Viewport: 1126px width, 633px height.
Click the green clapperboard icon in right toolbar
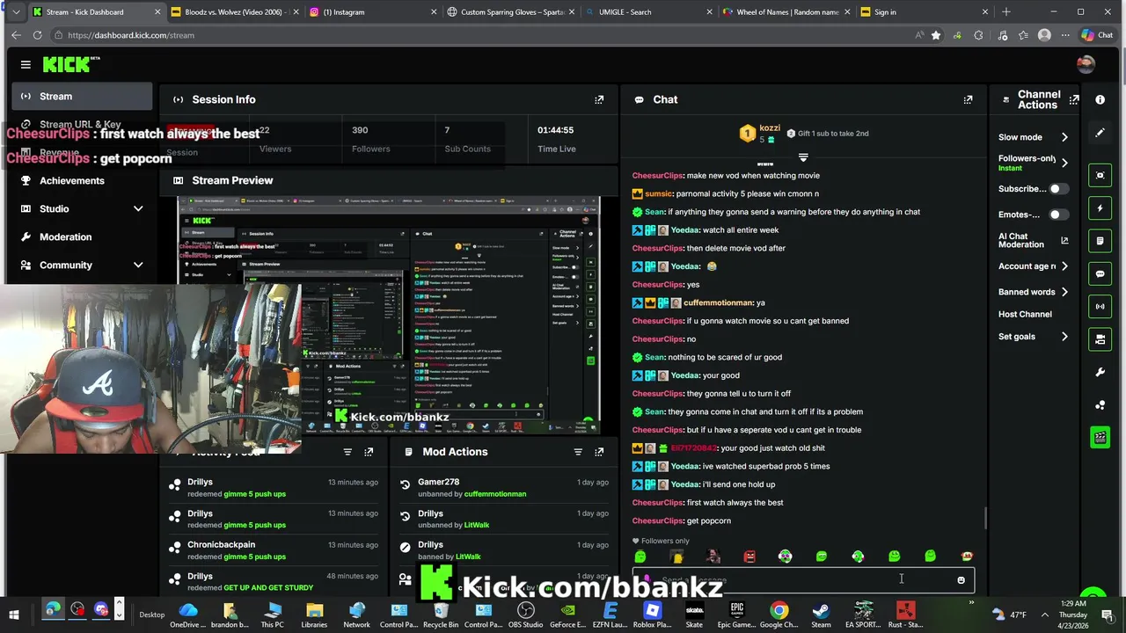coord(1100,437)
